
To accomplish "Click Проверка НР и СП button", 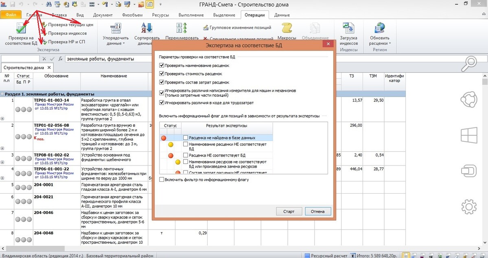I will click(x=64, y=42).
